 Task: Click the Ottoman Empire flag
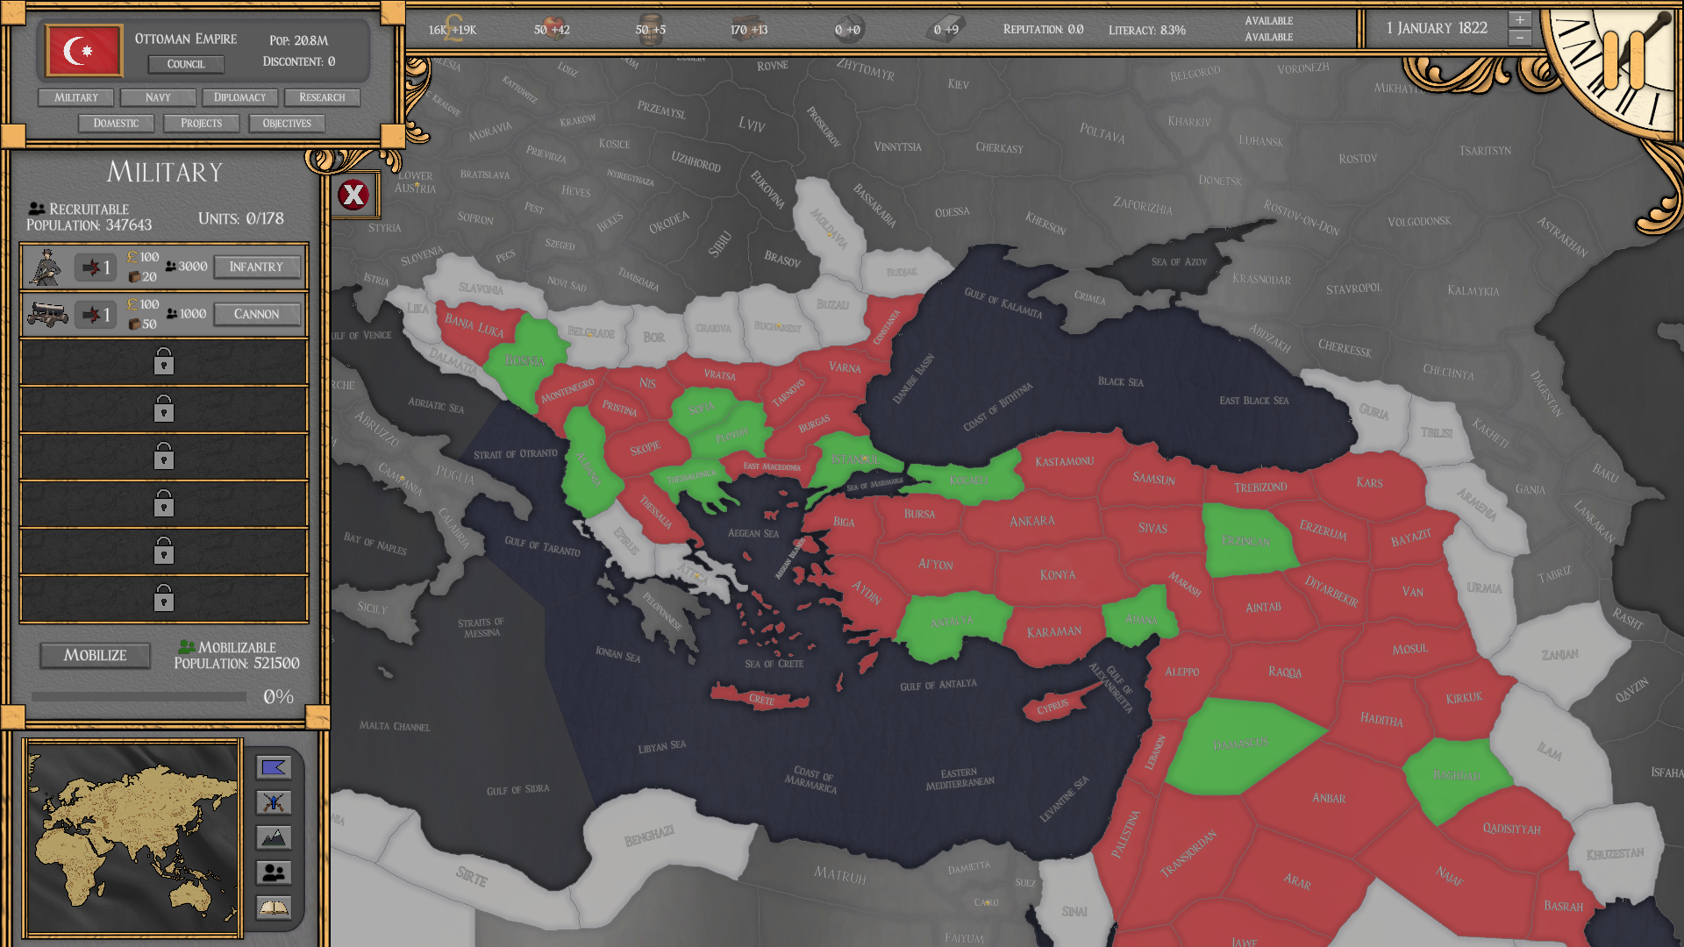tap(84, 51)
